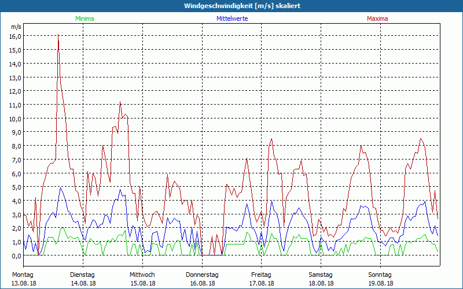Click the 16 m/s red peak on the Maxima line

pyautogui.click(x=58, y=36)
